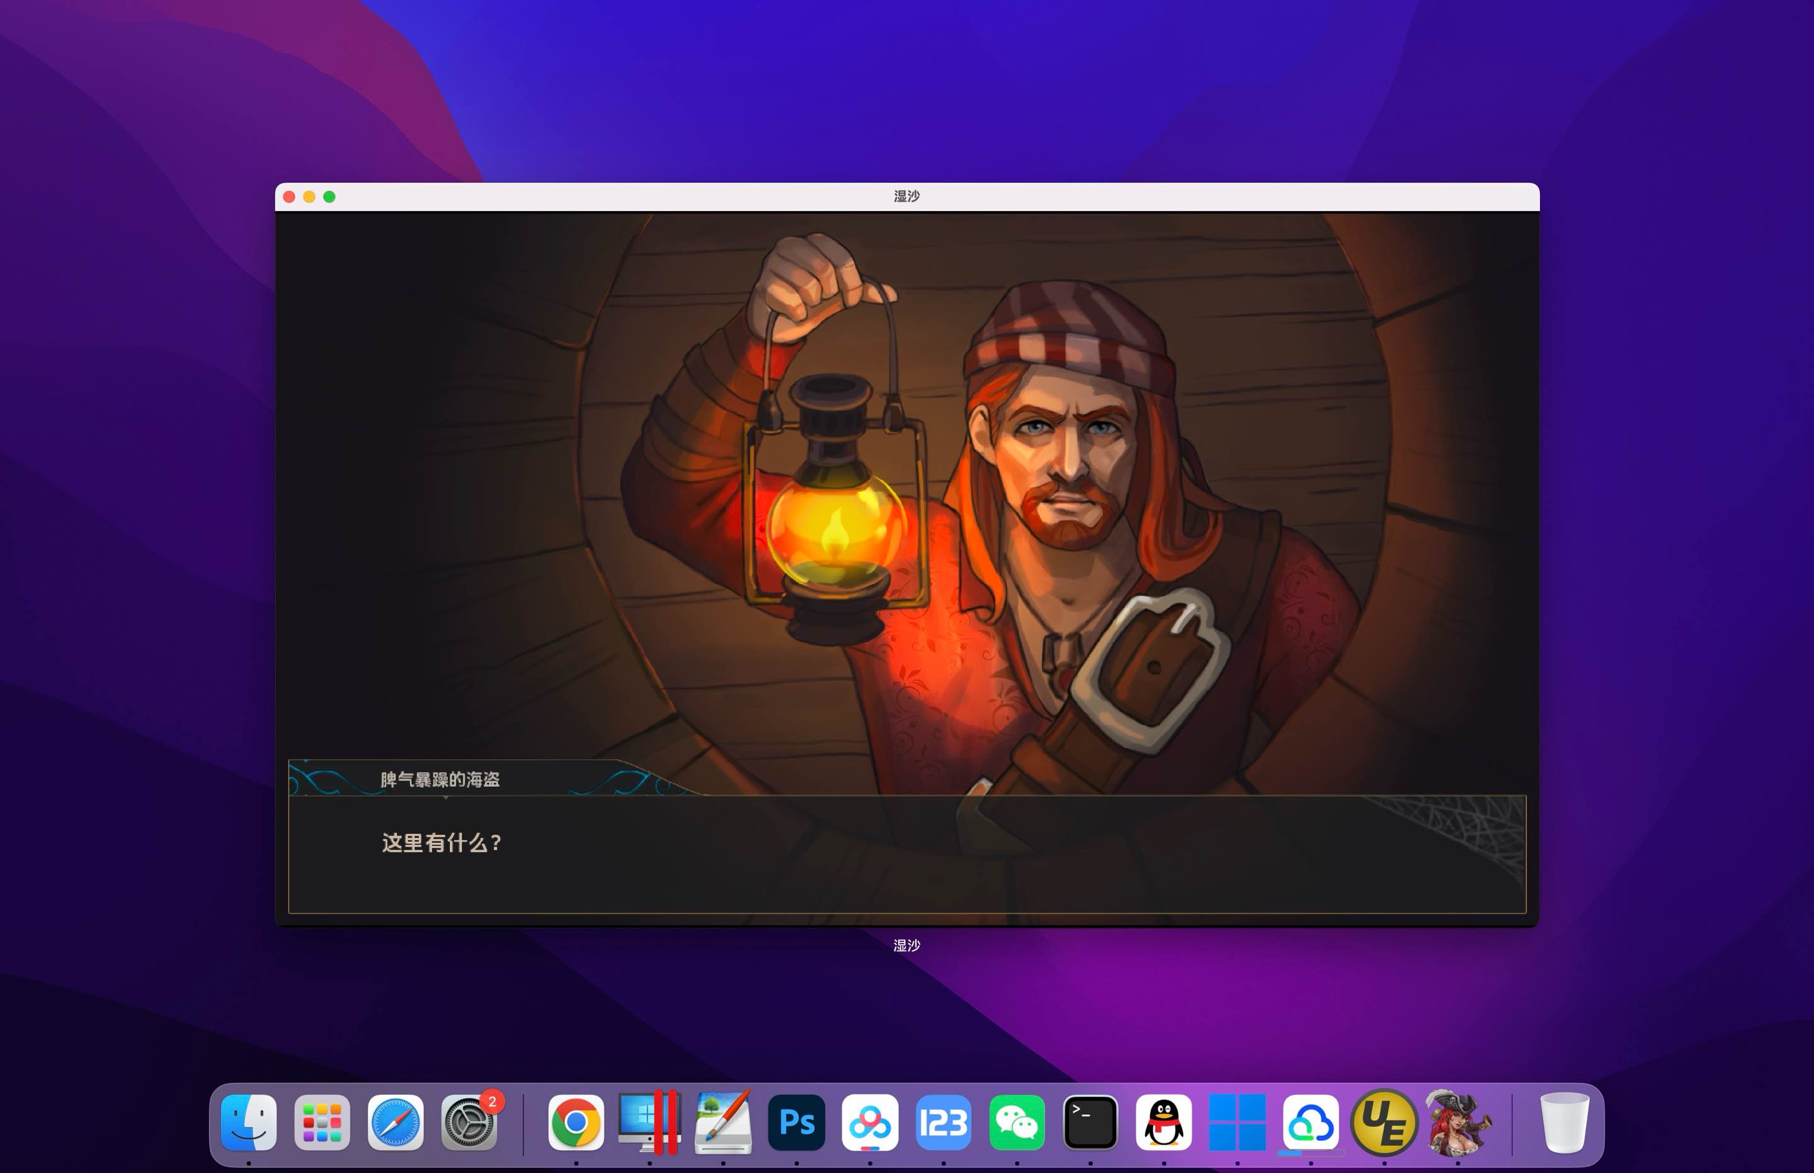Launch Photoshop from the Dock
The height and width of the screenshot is (1173, 1814).
797,1122
